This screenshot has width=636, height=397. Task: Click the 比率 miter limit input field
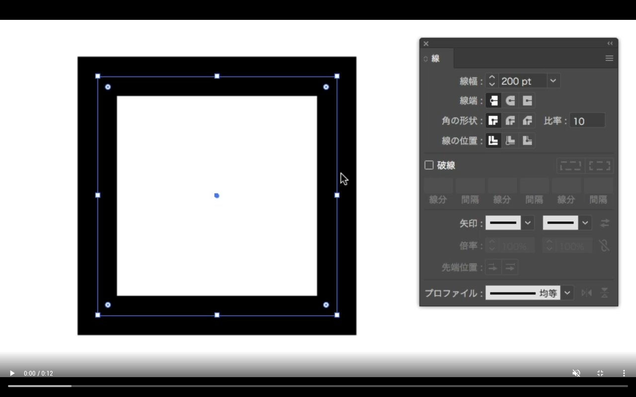coord(587,120)
